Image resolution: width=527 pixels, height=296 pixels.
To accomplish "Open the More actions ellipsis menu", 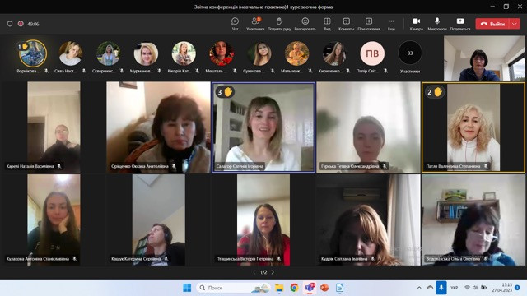I will 391,24.
